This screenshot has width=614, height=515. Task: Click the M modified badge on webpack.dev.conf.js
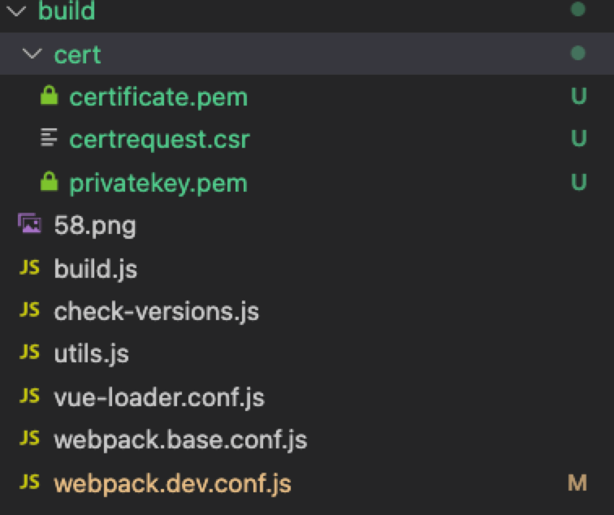(x=577, y=483)
